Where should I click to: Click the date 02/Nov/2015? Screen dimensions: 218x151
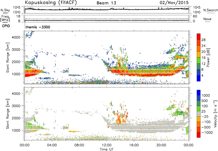coord(174,2)
